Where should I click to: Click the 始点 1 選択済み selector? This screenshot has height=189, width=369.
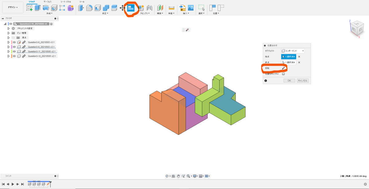click(289, 57)
